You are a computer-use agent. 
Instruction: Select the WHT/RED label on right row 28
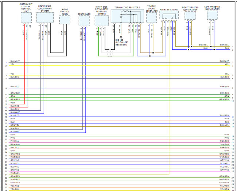pos(224,179)
